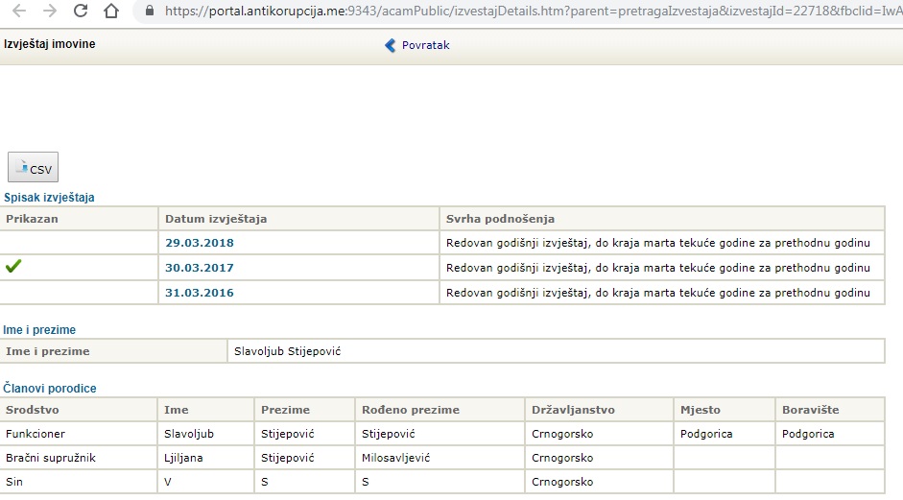Go to browser home page icon
This screenshot has width=903, height=500.
(x=111, y=12)
